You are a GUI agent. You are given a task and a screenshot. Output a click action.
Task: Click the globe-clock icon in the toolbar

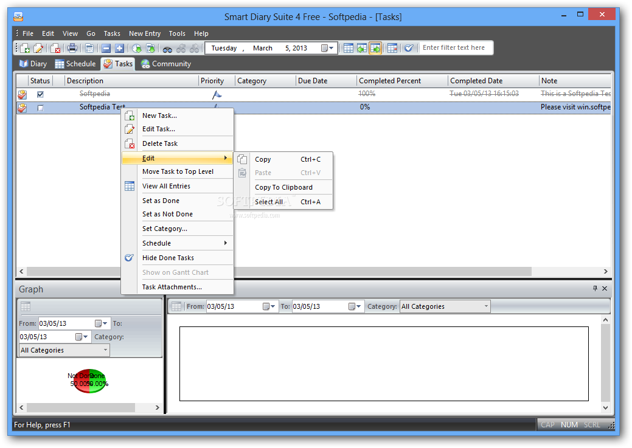tap(137, 49)
